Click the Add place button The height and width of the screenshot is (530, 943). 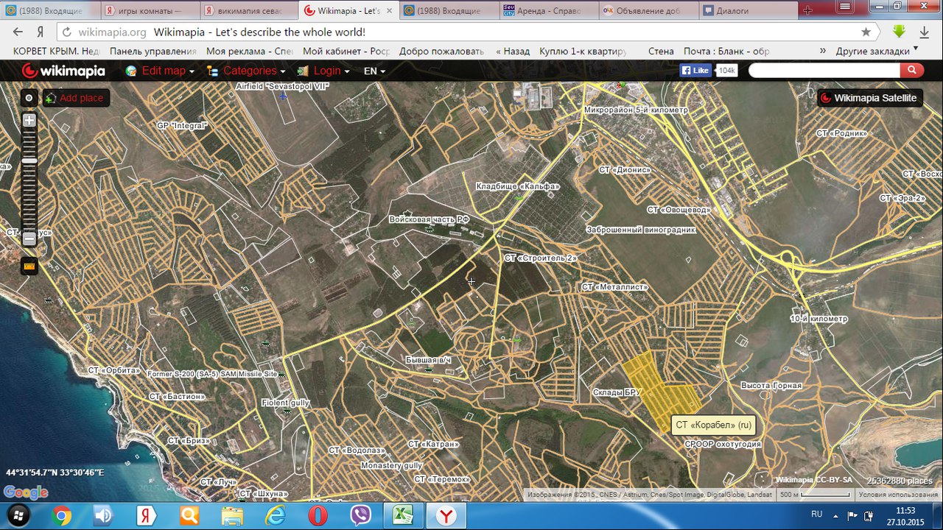(76, 98)
